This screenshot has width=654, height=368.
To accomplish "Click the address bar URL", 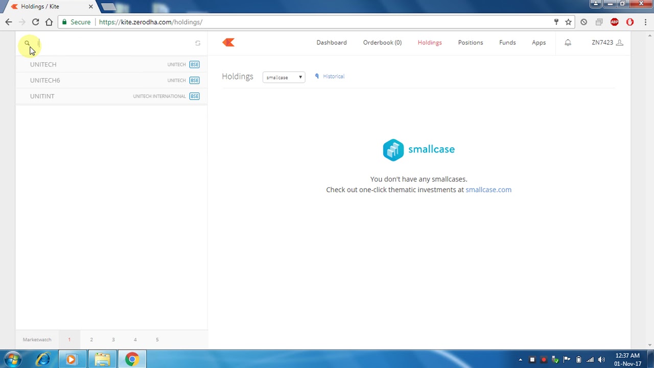I will [151, 22].
